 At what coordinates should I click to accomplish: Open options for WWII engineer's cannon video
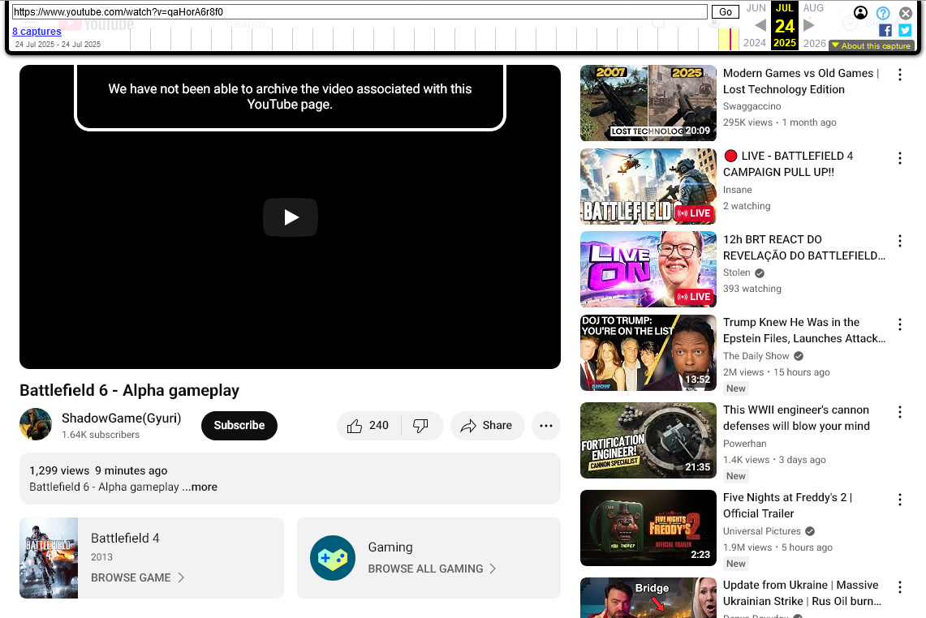click(899, 412)
